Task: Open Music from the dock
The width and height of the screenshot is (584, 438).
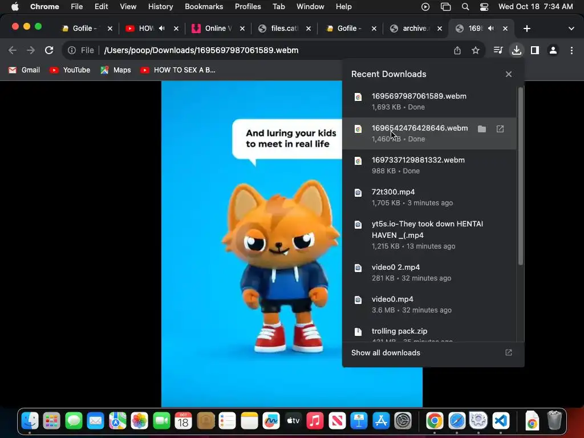Action: point(315,421)
